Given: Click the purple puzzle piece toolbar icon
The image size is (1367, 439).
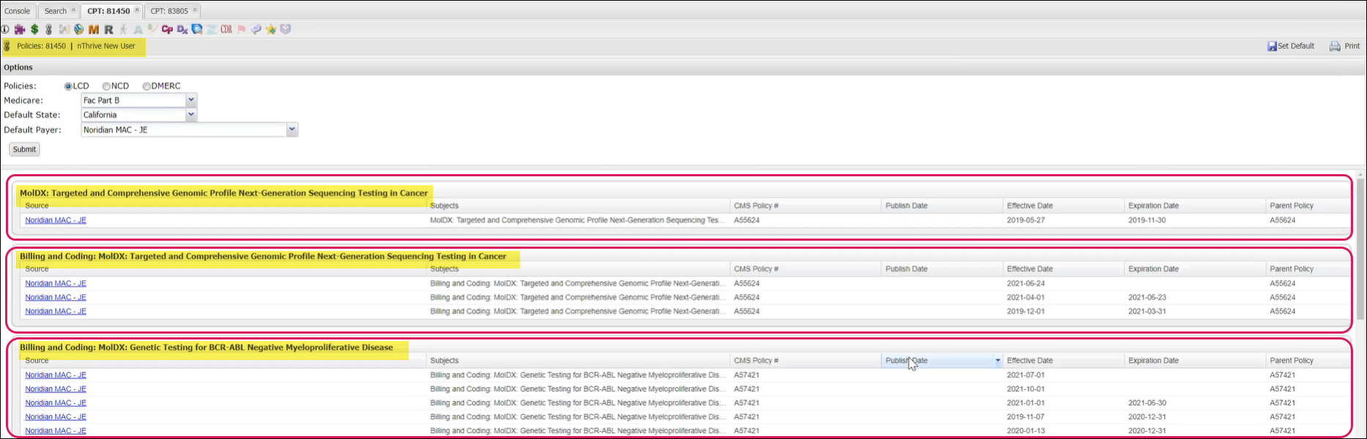Looking at the screenshot, I should 20,29.
